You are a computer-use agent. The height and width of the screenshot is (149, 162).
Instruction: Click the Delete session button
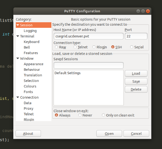point(136,89)
